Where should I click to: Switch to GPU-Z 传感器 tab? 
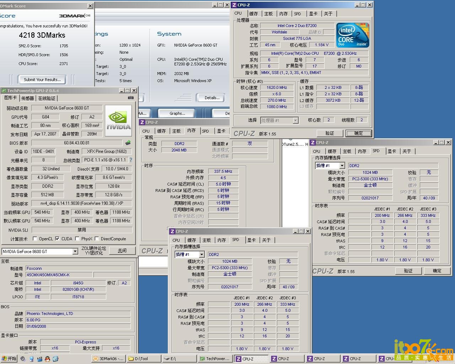(x=27, y=98)
